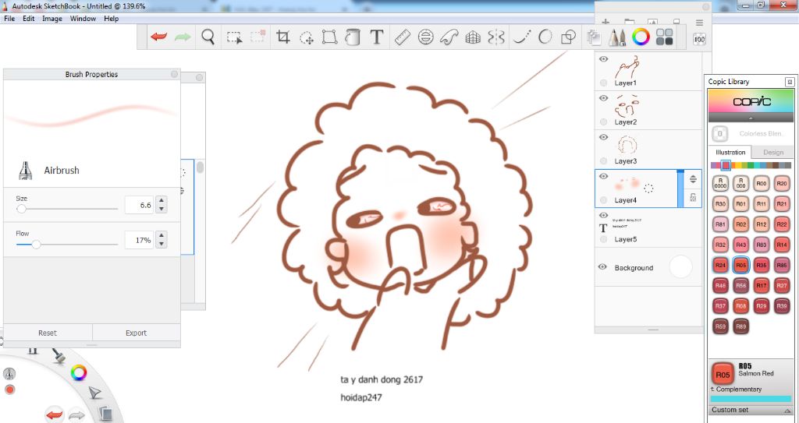The width and height of the screenshot is (799, 423).
Task: Hide Layer2 using its eye icon
Action: point(604,98)
